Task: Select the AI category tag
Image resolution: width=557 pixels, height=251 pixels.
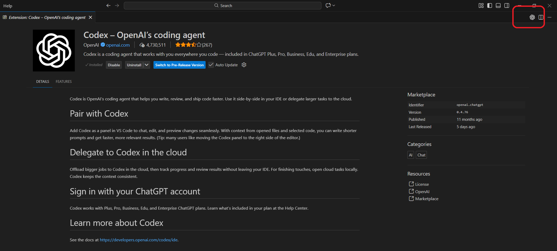Action: (411, 155)
